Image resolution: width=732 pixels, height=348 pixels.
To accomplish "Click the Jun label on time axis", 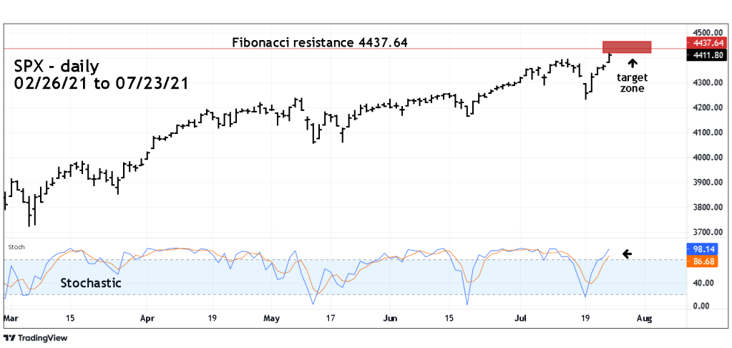I will 390,316.
